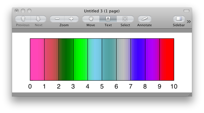Go to the Next page
Screen dimensions: 204x113
tap(38, 19)
